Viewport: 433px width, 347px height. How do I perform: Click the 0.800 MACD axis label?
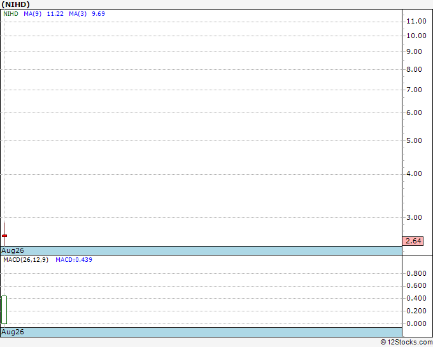416,273
